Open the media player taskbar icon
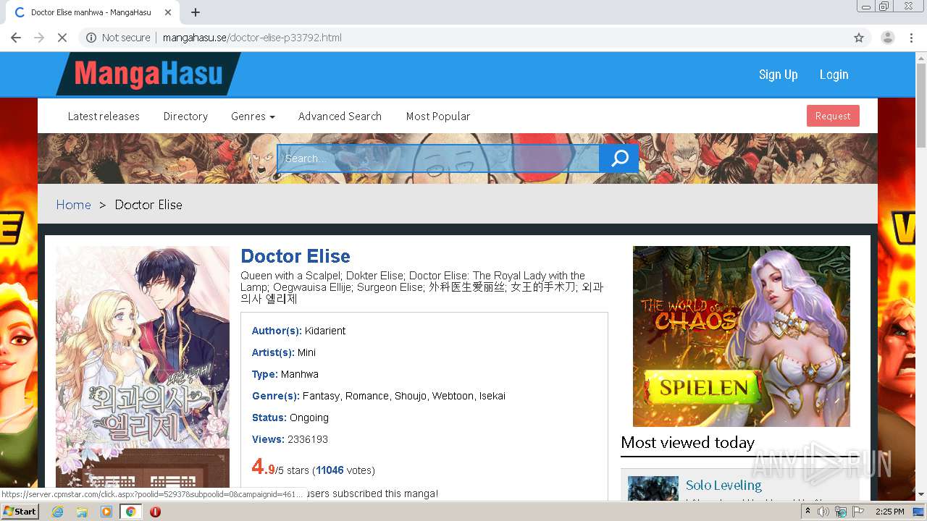Viewport: 927px width, 521px height. tap(106, 512)
